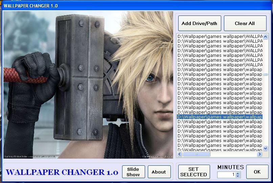This screenshot has width=273, height=183.
Task: Click the file list's horizontal scroll right arrow
Action: click(259, 154)
